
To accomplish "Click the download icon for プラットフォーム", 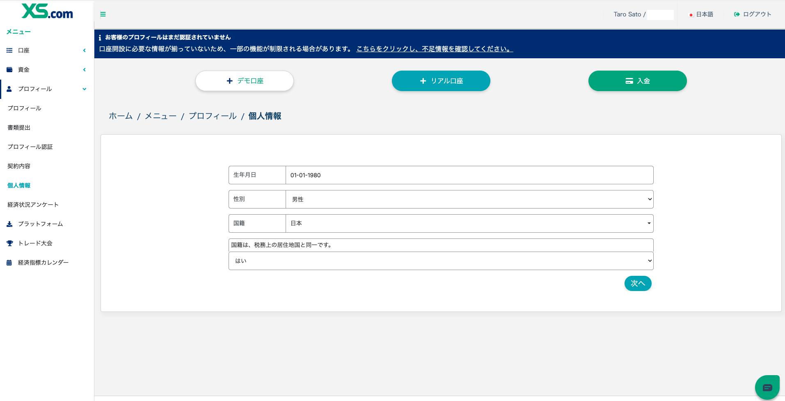I will 9,224.
